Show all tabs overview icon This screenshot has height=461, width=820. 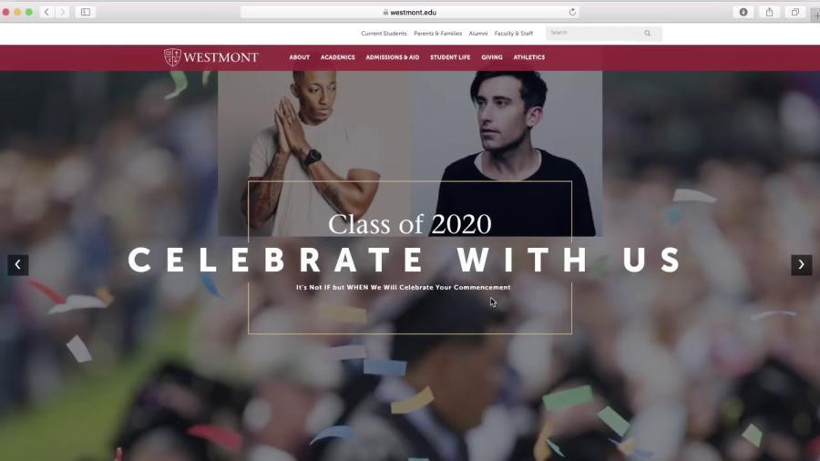[x=794, y=12]
